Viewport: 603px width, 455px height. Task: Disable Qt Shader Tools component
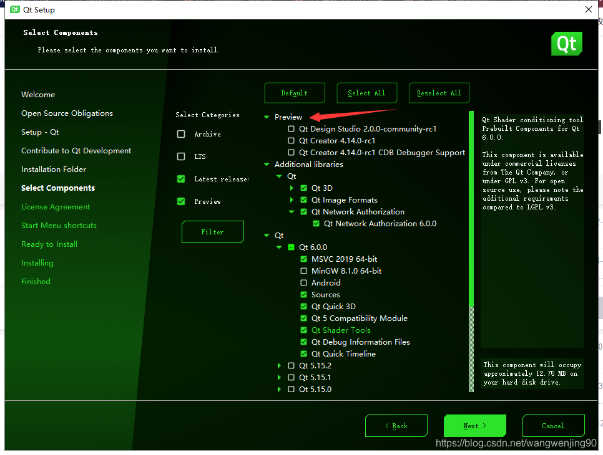tap(304, 330)
